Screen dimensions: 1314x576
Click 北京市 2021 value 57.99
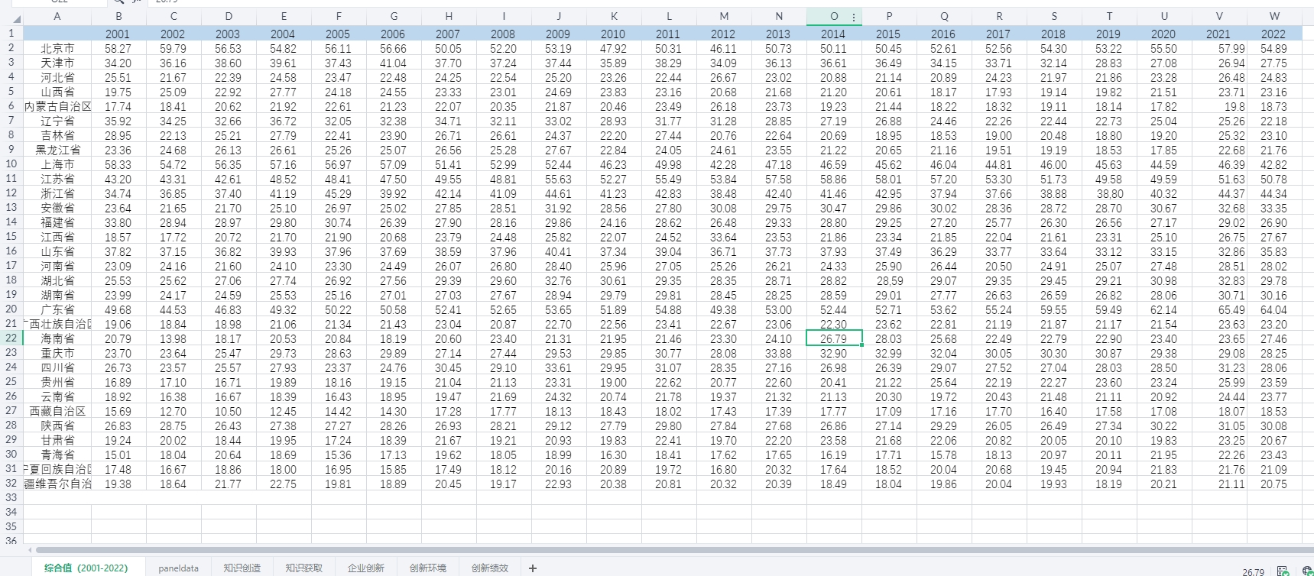click(1219, 48)
